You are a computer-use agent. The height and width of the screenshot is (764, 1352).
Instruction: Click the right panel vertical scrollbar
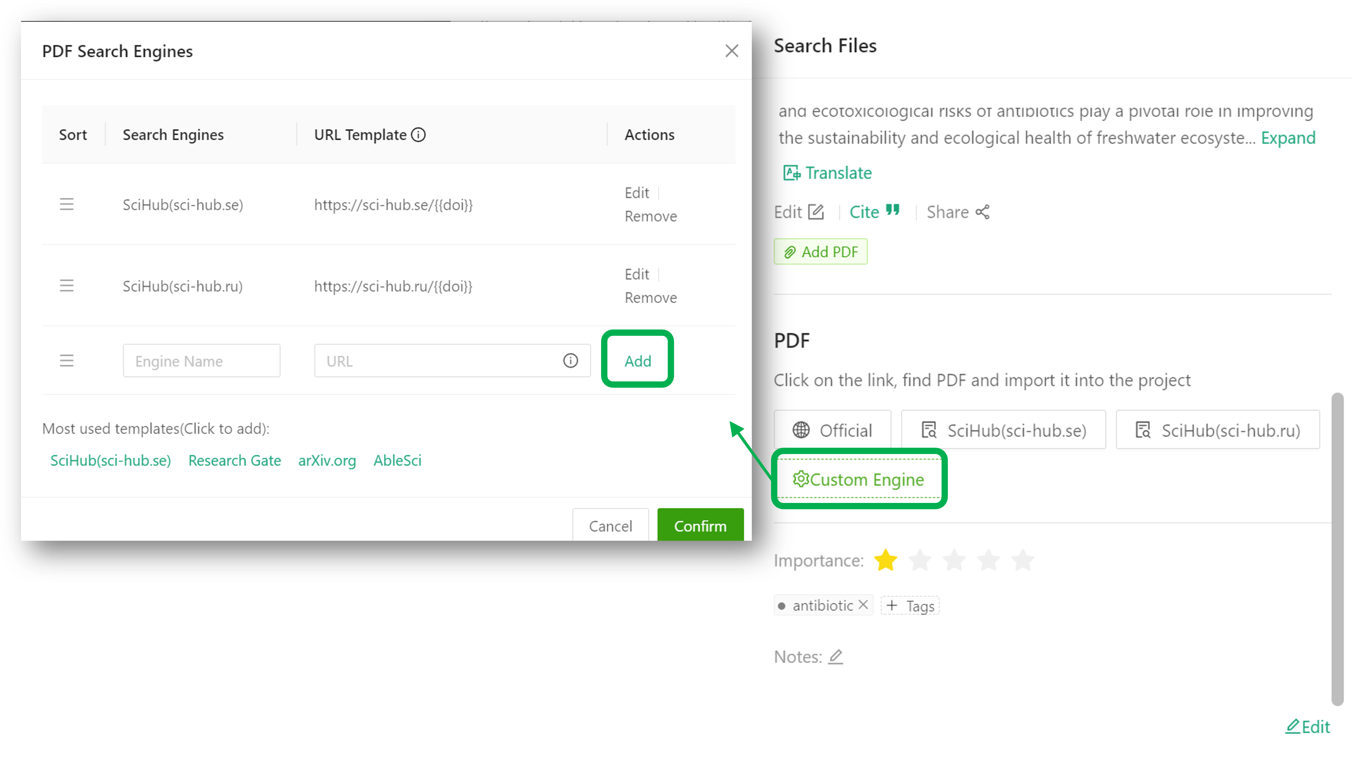(1337, 548)
